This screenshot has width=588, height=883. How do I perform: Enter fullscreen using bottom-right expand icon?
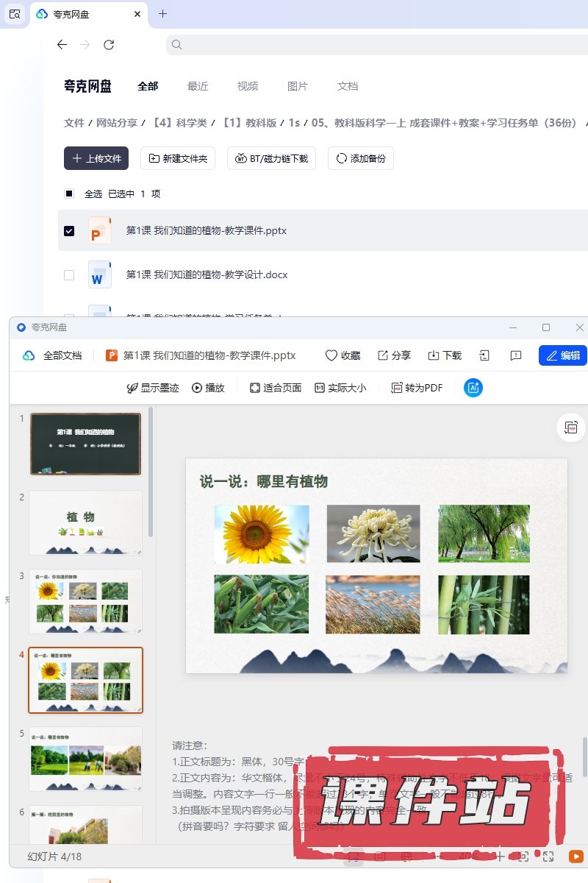(548, 856)
